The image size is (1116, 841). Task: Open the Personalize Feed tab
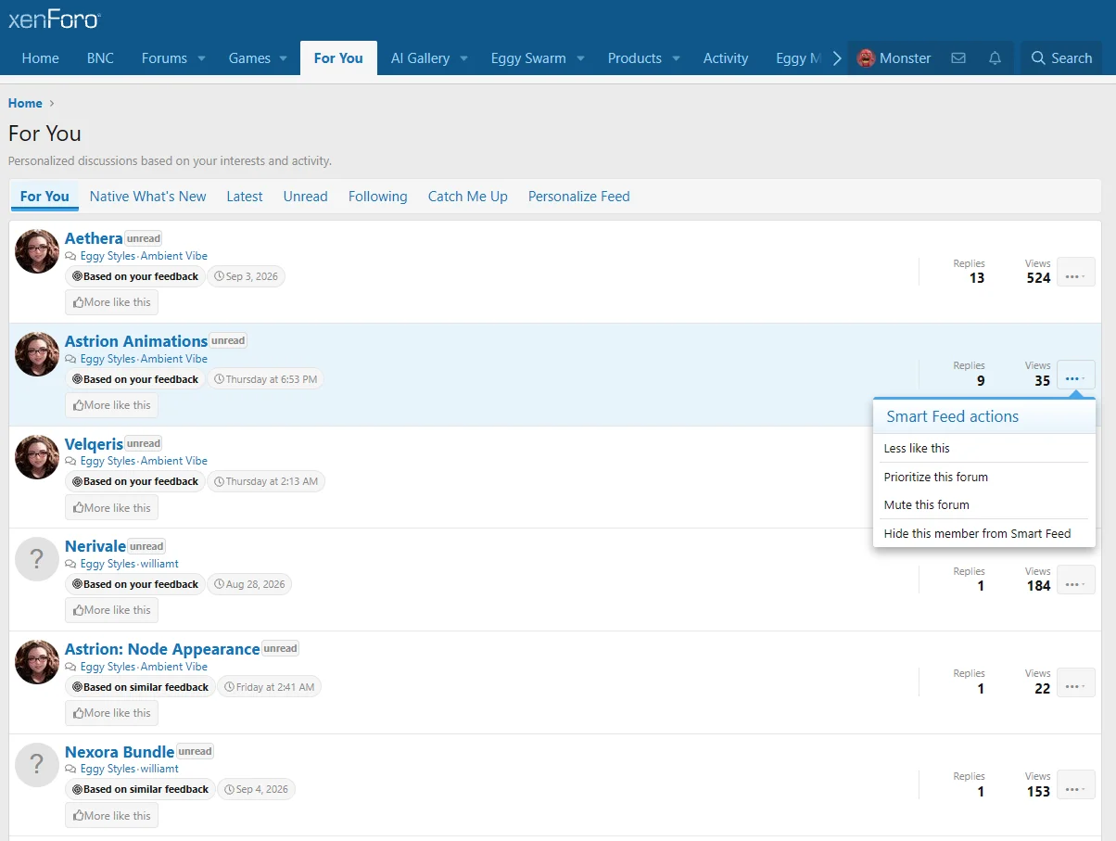tap(579, 197)
